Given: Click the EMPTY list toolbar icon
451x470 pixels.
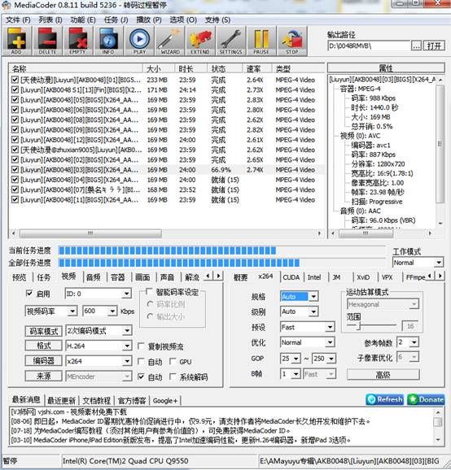Looking at the screenshot, I should 78,41.
